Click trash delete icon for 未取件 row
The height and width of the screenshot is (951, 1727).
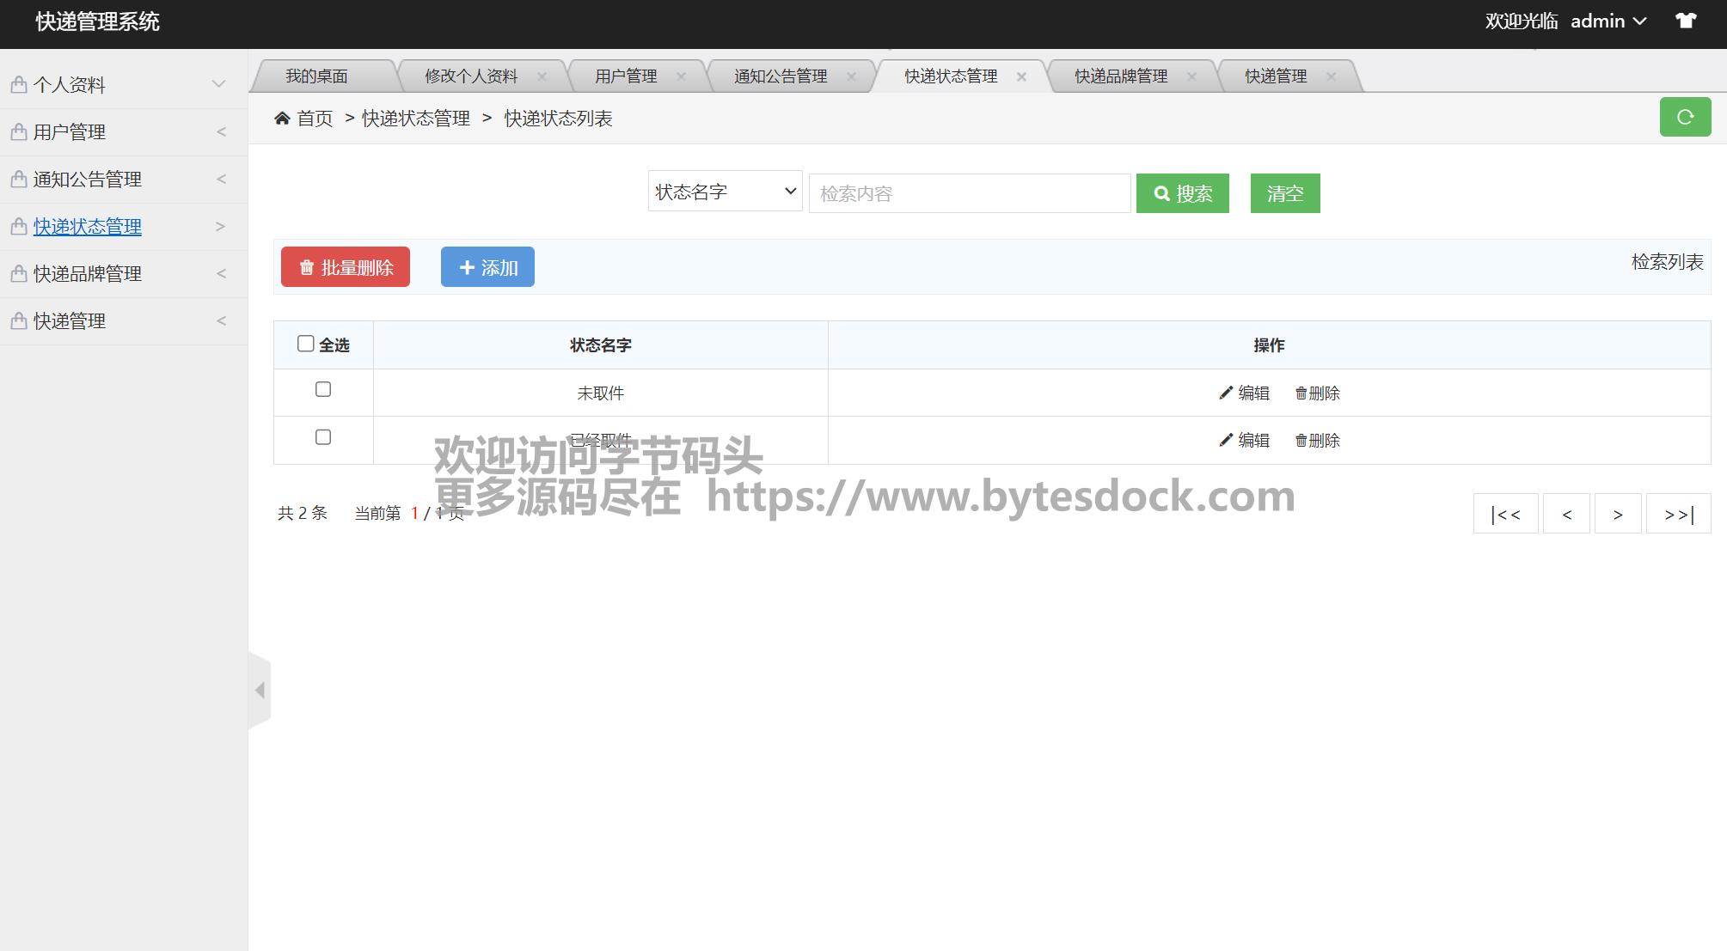point(1301,393)
